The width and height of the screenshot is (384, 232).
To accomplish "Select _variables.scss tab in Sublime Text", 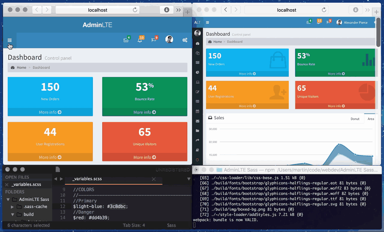I will tap(113, 179).
